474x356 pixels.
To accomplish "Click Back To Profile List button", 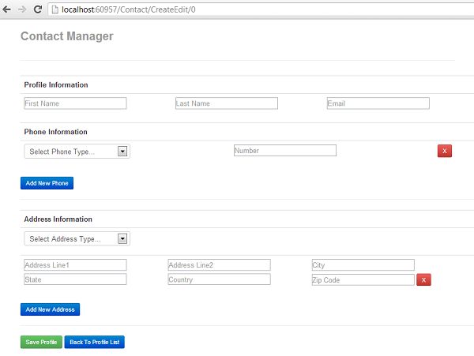I will tap(94, 342).
